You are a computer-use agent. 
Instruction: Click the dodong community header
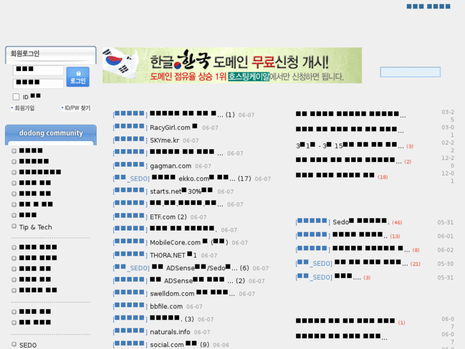tap(51, 133)
